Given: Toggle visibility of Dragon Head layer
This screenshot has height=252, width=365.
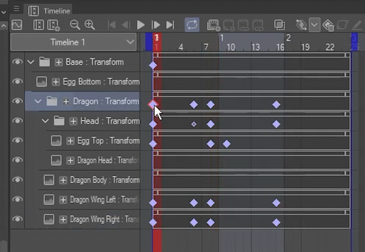Looking at the screenshot, I should point(17,160).
